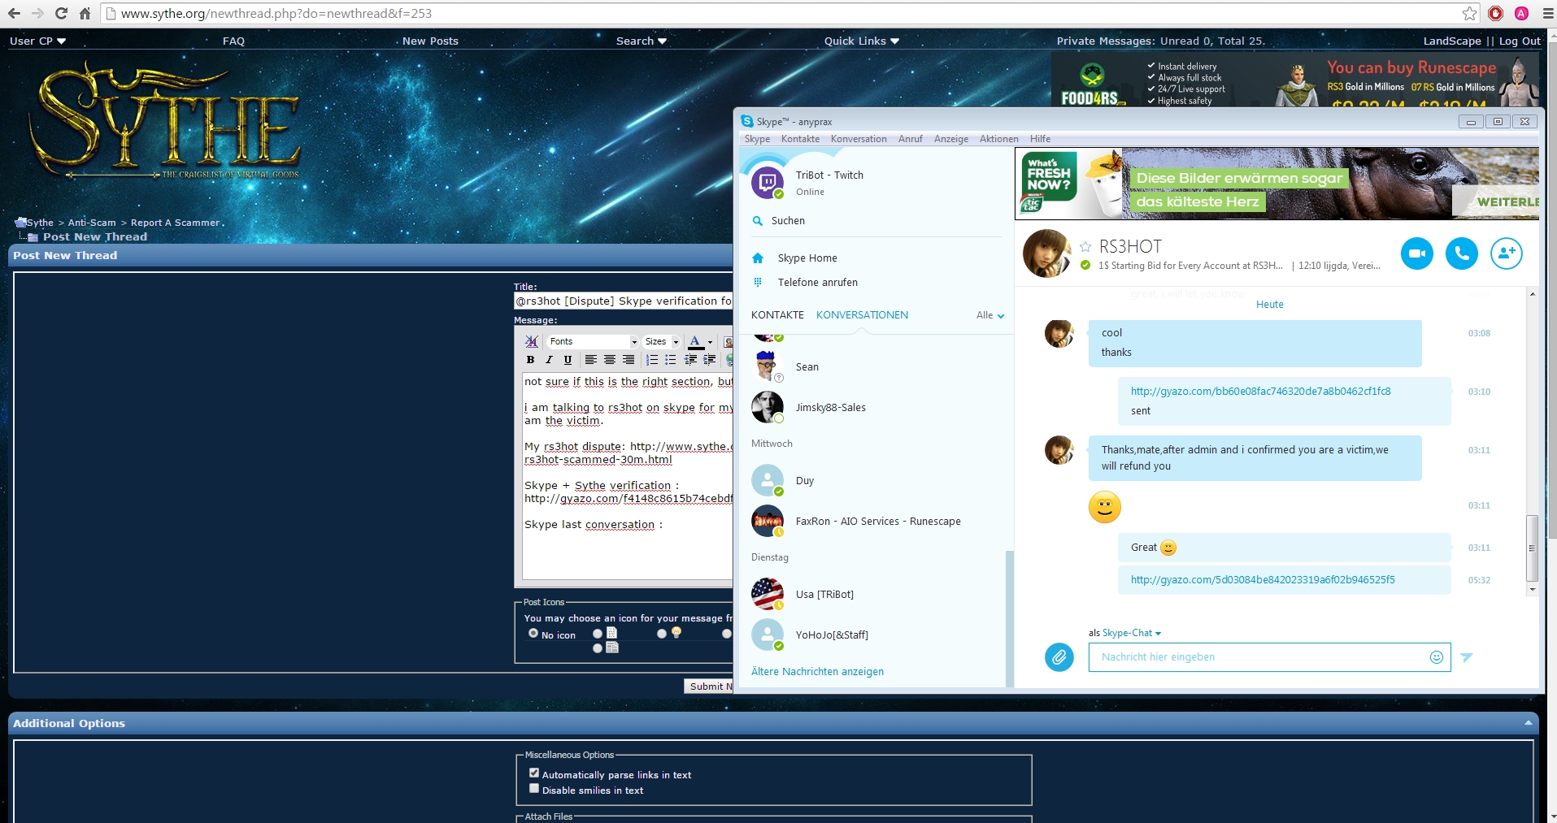Reload the page with browser refresh
This screenshot has width=1557, height=823.
pyautogui.click(x=61, y=13)
